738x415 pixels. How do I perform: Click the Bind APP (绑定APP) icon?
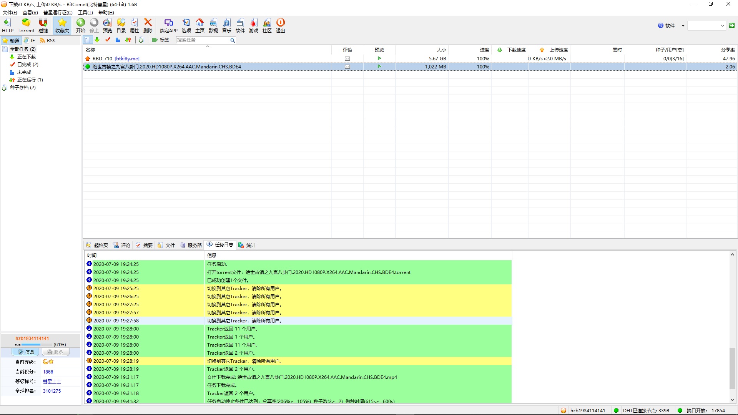(168, 25)
